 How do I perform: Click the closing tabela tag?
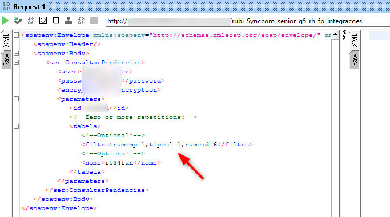click(x=87, y=172)
